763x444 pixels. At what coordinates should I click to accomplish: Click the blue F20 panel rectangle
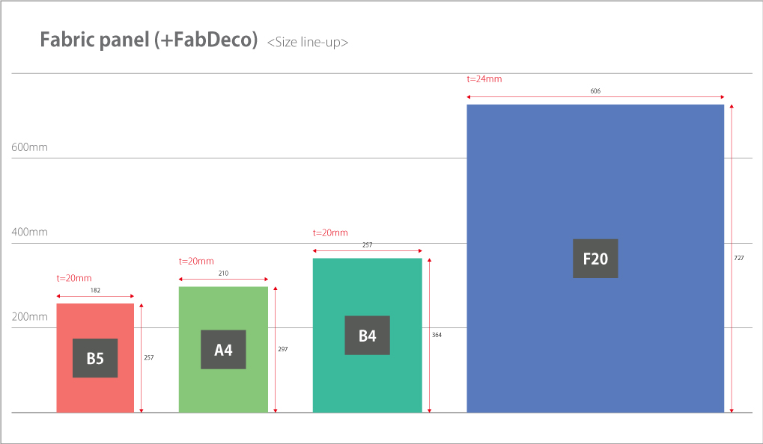(595, 172)
